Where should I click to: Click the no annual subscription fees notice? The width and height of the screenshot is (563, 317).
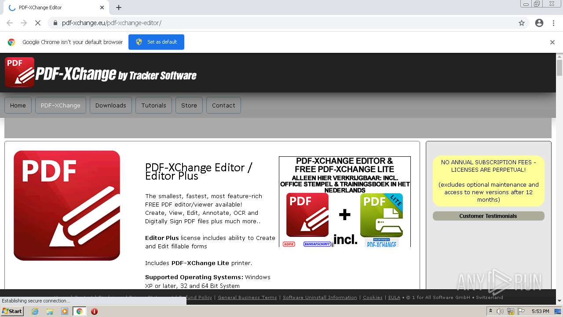488,181
